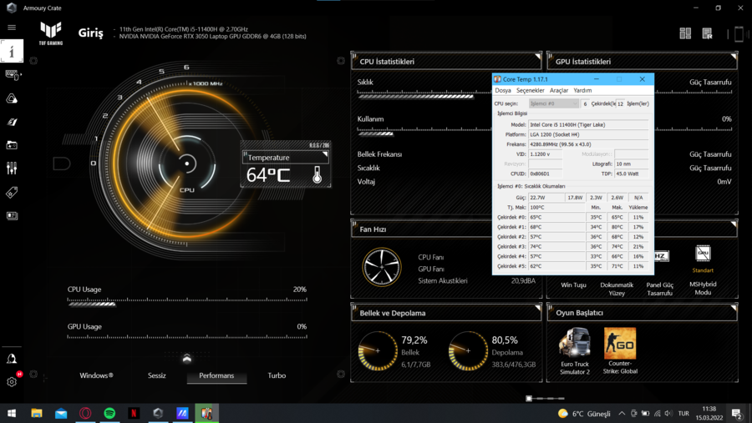
Task: Open Opera browser from the taskbar
Action: pyautogui.click(x=85, y=413)
